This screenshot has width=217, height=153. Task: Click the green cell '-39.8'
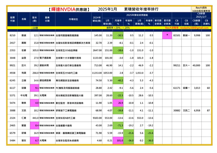tap(118, 111)
